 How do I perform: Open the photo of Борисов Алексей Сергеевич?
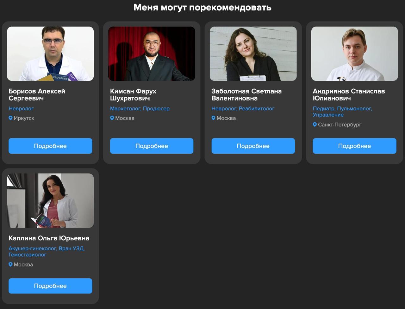[x=50, y=54]
